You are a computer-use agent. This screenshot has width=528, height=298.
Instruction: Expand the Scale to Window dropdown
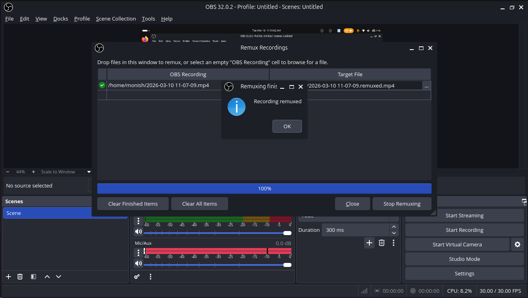click(89, 172)
